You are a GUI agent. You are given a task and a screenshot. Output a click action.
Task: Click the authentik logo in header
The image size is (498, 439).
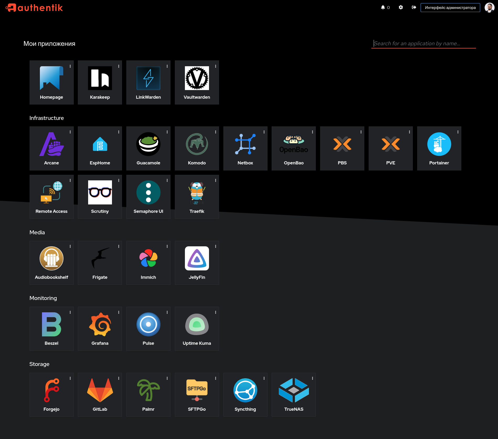pos(34,8)
